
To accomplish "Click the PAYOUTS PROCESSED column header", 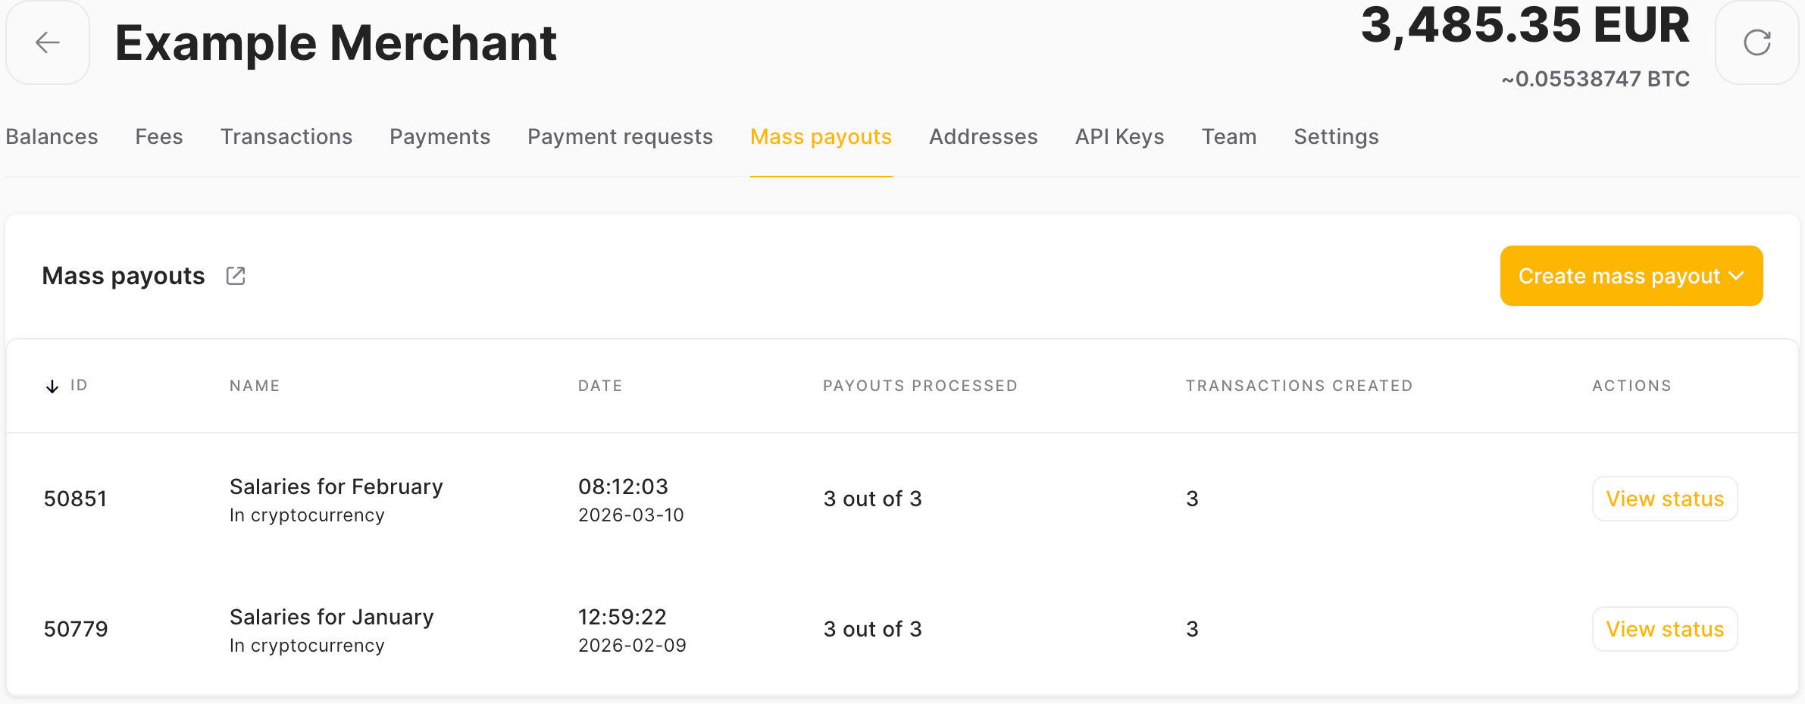I will point(920,386).
